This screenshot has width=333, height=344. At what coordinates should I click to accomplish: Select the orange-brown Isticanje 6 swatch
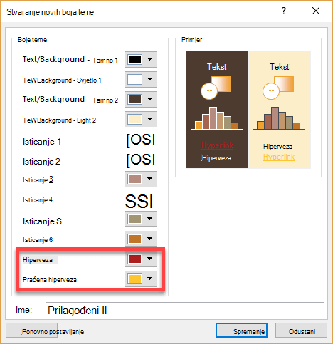[134, 239]
